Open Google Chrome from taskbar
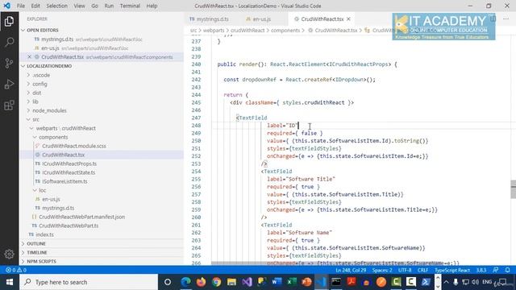Viewport: 516px width, 290px height. click(x=216, y=282)
